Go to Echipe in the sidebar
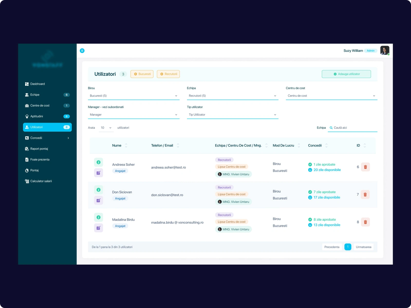The image size is (411, 308). click(x=48, y=95)
